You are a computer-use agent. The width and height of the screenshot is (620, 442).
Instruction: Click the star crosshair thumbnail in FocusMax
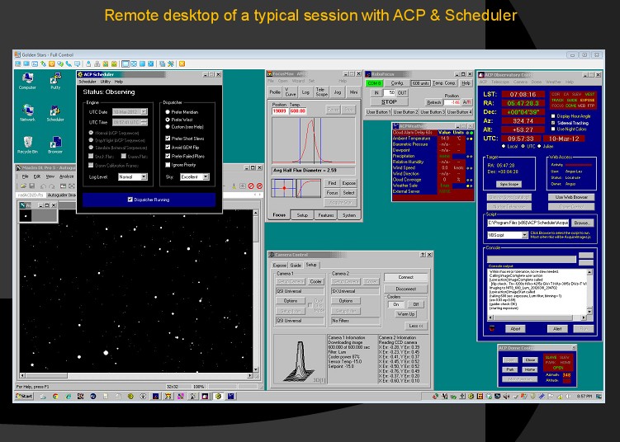pos(283,188)
